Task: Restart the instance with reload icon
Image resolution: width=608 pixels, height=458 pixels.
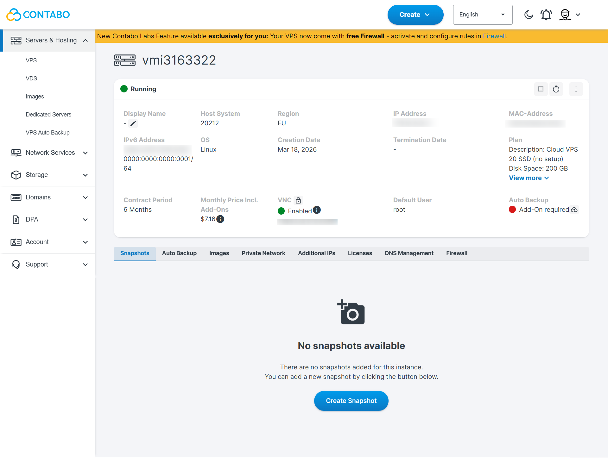Action: point(556,89)
